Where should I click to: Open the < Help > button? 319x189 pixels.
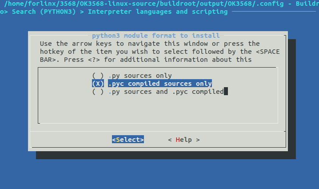point(184,140)
